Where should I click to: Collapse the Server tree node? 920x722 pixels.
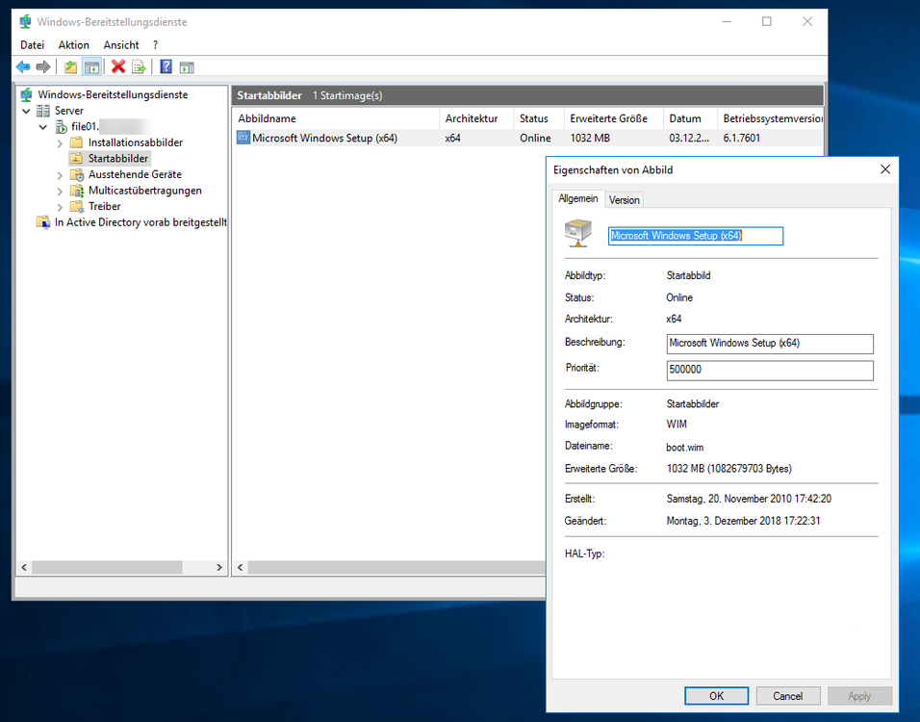(x=27, y=111)
